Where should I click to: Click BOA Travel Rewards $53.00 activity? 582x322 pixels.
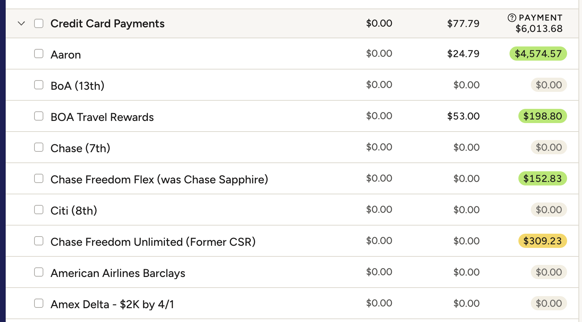(463, 116)
